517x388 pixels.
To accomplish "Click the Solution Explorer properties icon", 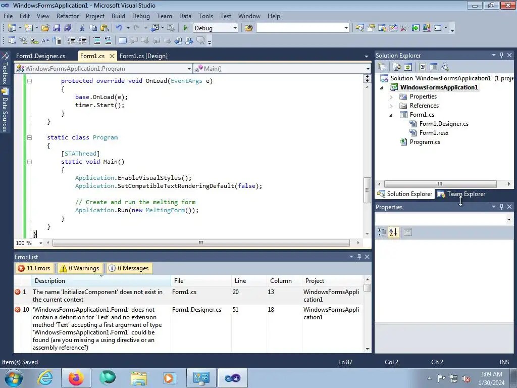I will (383, 67).
